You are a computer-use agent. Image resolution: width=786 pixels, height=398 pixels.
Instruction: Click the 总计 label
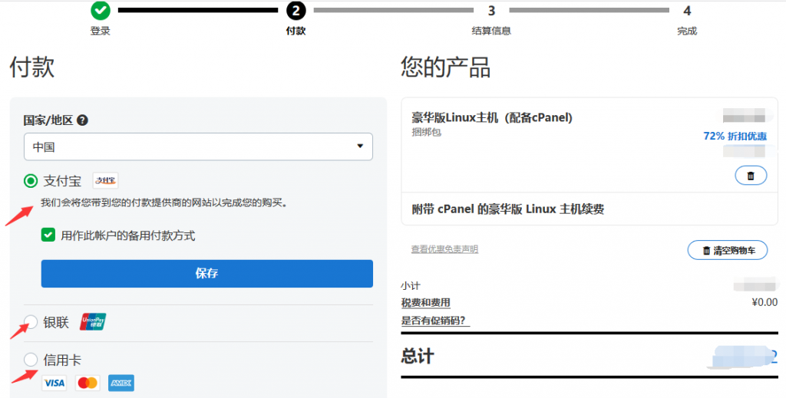pyautogui.click(x=418, y=357)
